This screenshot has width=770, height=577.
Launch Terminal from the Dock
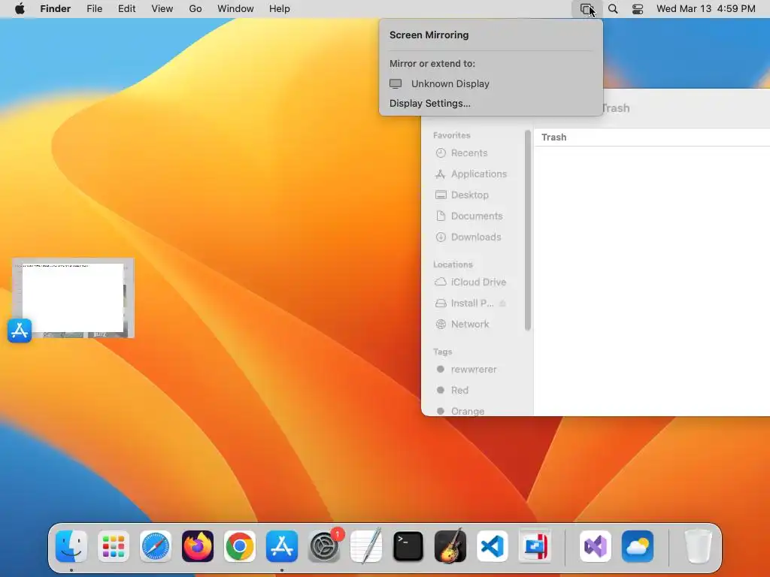pos(408,547)
